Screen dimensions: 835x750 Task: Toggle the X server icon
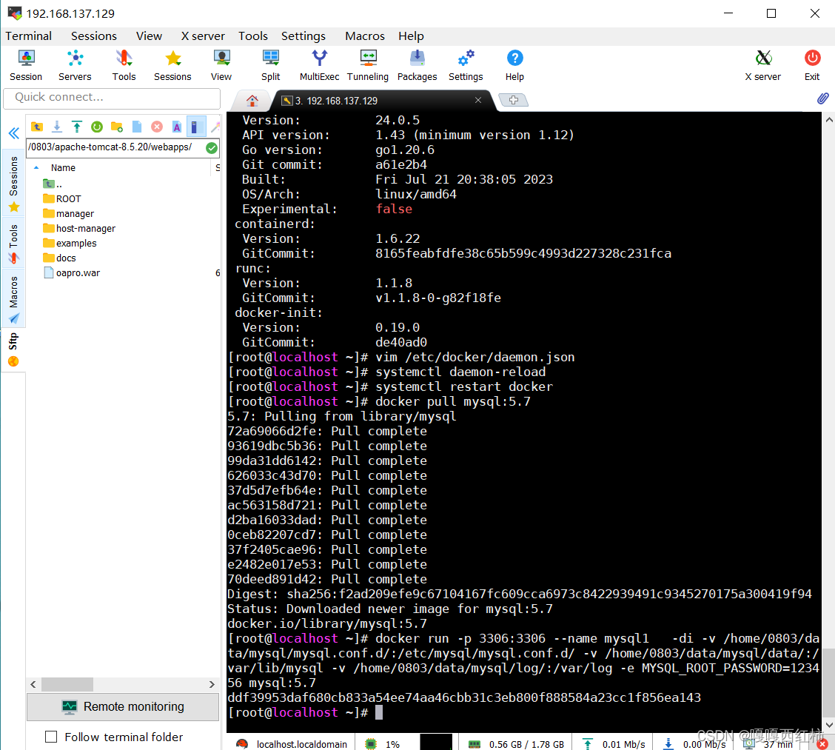[763, 65]
